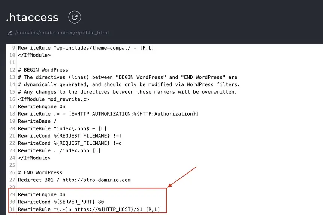Image resolution: width=323 pixels, height=215 pixels.
Task: Click line number 11 in the gutter
Action: [12, 63]
